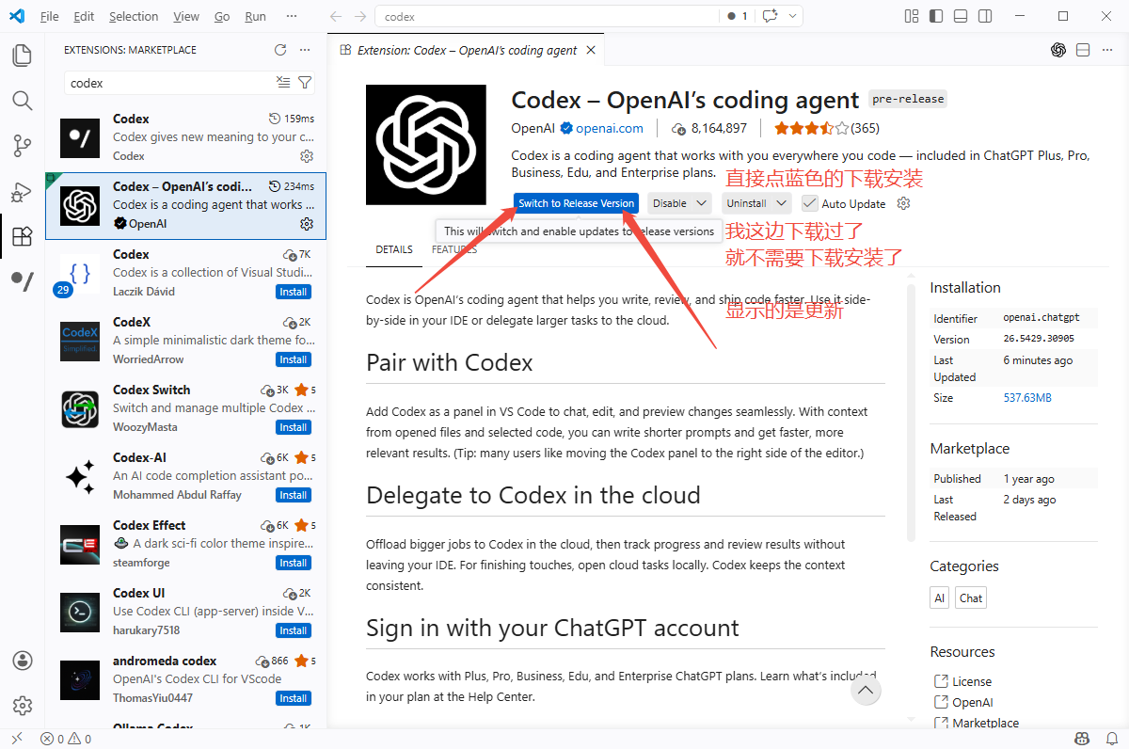Open the File menu
This screenshot has height=749, width=1129.
50,16
